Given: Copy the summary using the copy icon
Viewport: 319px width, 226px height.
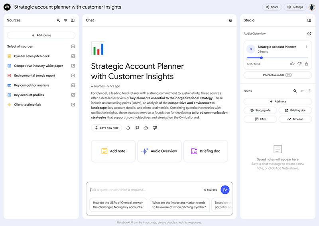Looking at the screenshot, I should [137, 128].
